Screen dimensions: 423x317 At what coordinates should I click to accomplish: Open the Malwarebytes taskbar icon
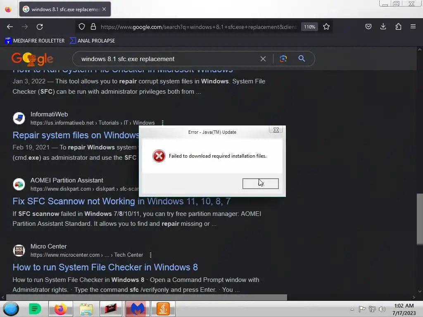(138, 309)
